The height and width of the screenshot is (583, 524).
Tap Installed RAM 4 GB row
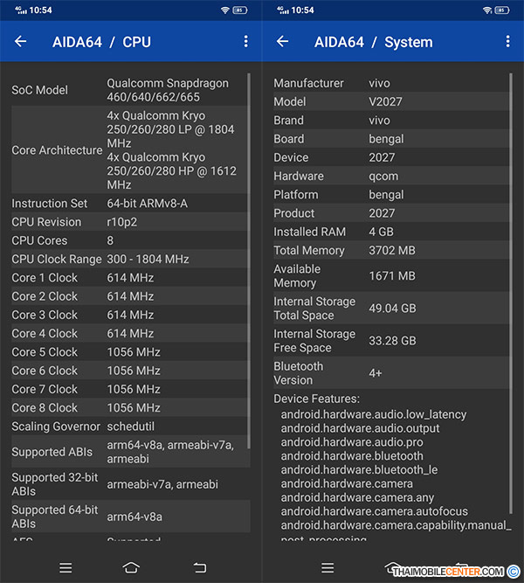[391, 232]
